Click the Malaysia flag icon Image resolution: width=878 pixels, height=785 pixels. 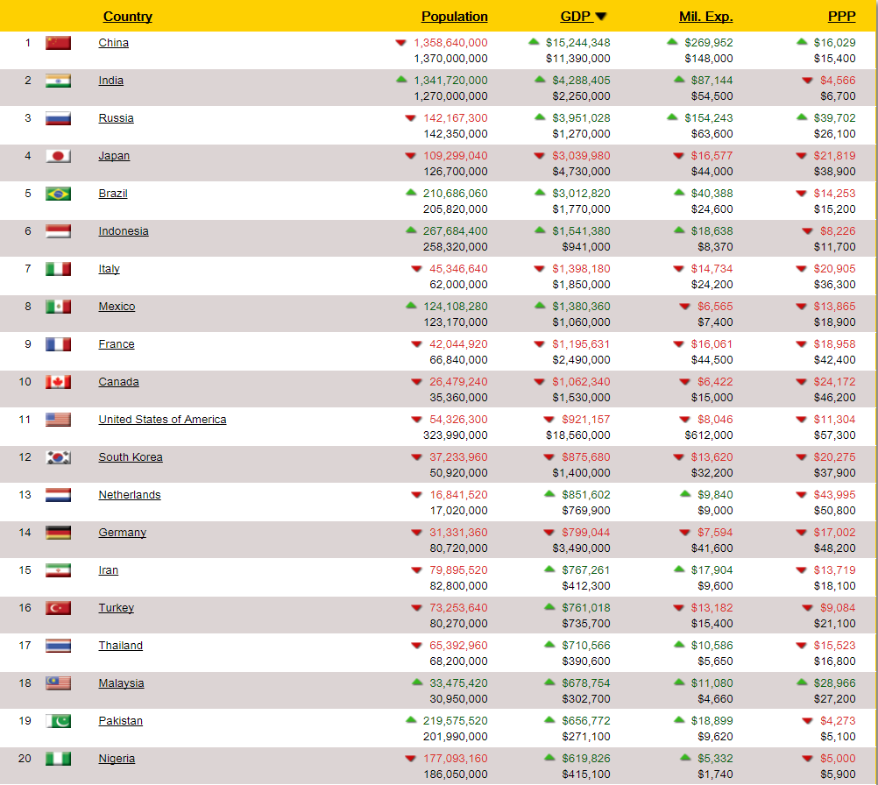[58, 682]
